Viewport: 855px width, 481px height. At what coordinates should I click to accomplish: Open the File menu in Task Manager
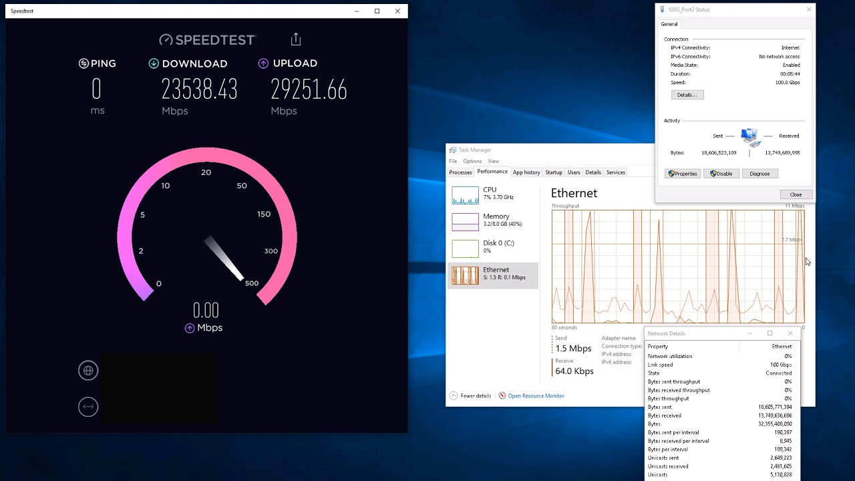[x=453, y=161]
